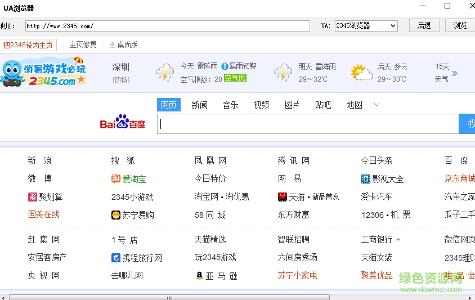The width and height of the screenshot is (475, 300).
Task: Open the 1号店 link
Action: click(124, 240)
